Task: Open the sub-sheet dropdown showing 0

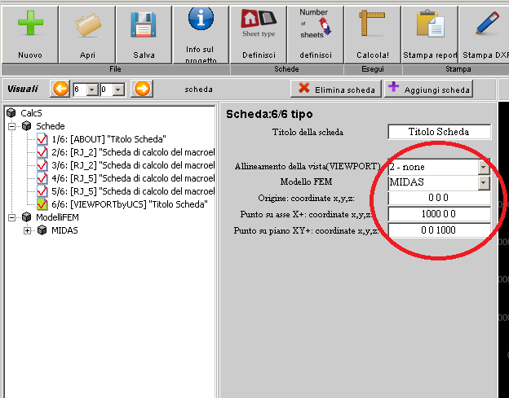Action: pyautogui.click(x=118, y=90)
